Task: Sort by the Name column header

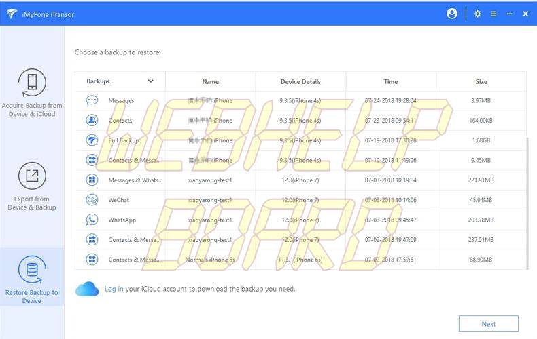Action: click(x=210, y=81)
